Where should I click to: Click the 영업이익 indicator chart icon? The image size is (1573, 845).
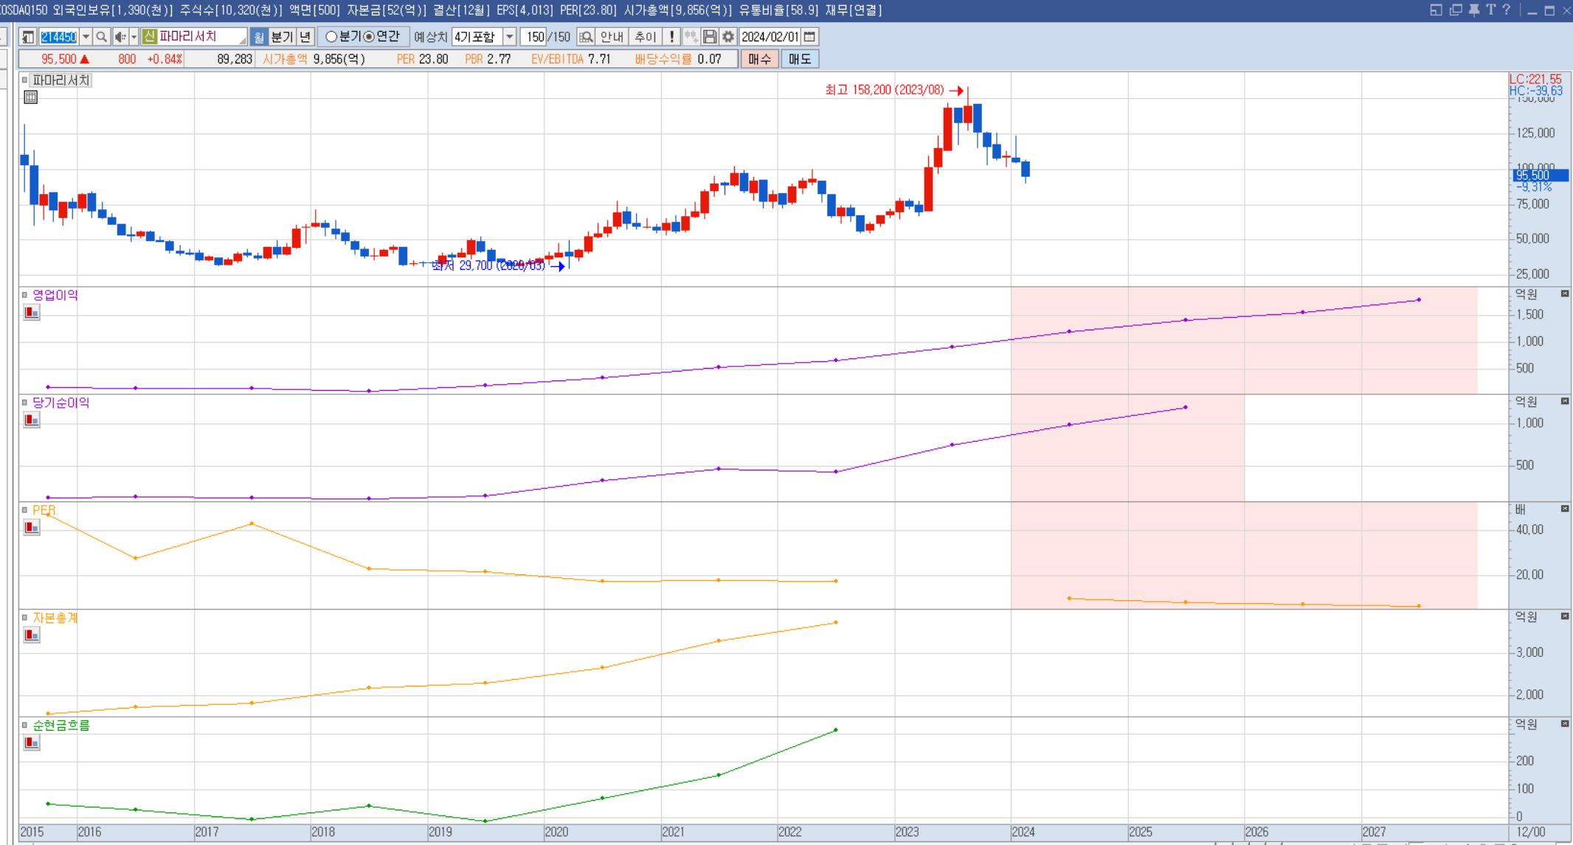32,313
